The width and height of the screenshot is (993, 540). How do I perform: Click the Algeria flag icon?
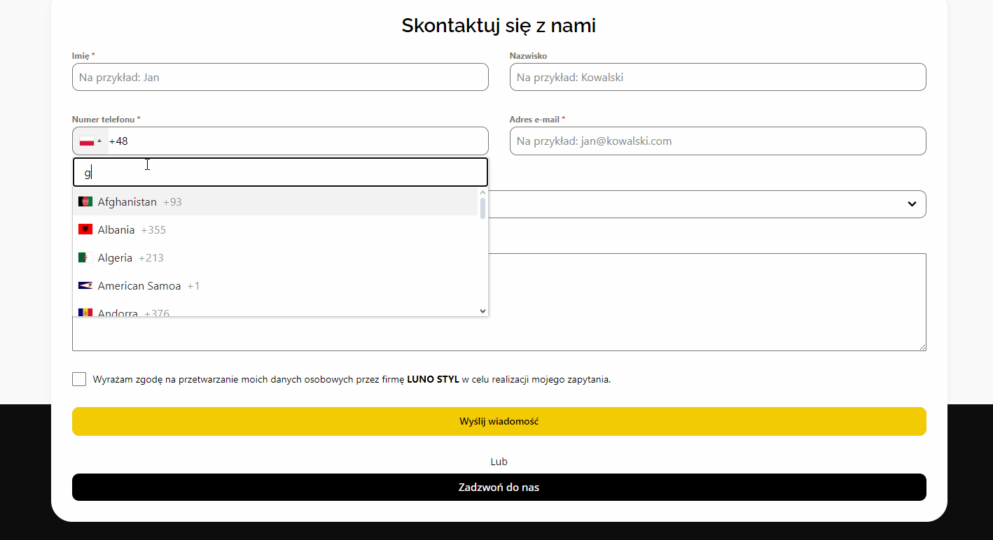coord(85,258)
